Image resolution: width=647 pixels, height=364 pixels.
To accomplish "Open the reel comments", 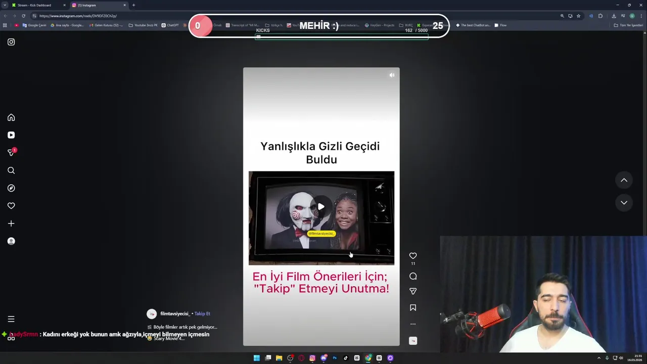I will coord(413,276).
